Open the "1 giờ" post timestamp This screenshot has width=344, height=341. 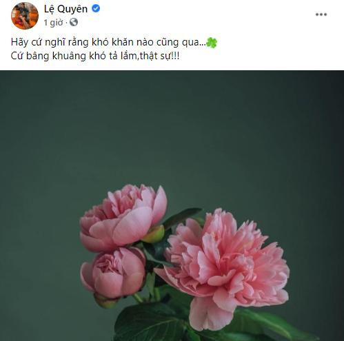(x=53, y=23)
